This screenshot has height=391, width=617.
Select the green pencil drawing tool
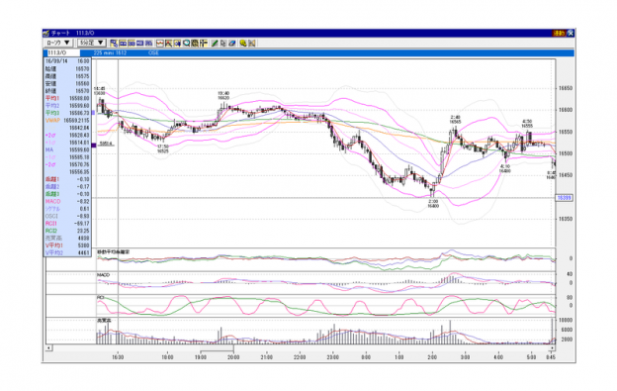[215, 43]
